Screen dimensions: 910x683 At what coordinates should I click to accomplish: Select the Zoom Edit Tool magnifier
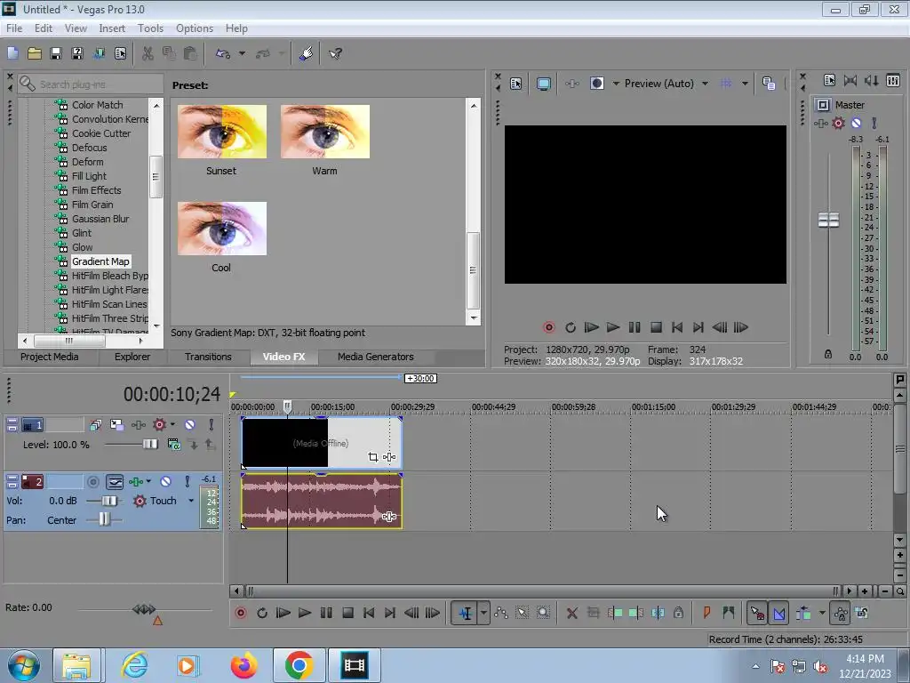(543, 613)
